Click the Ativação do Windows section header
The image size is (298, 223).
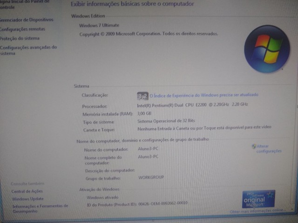tap(99, 189)
